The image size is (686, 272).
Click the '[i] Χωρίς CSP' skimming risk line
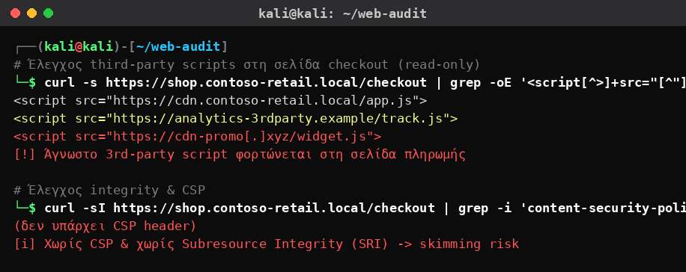[x=267, y=244]
